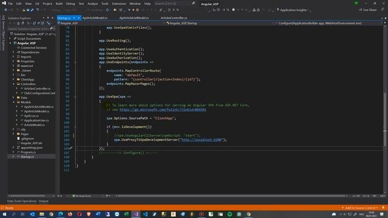Click the Search Solution Explorer field
This screenshot has height=218, width=388.
(31, 28)
